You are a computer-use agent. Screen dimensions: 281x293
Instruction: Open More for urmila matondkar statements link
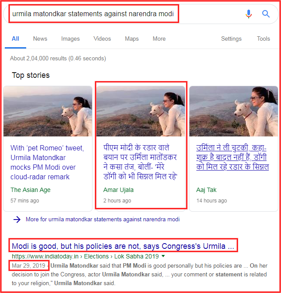[x=103, y=220]
